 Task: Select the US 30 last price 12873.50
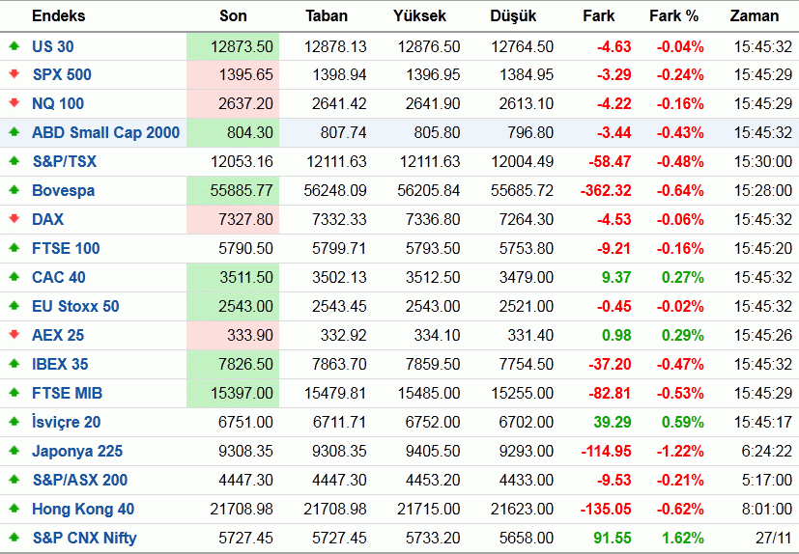[x=243, y=47]
